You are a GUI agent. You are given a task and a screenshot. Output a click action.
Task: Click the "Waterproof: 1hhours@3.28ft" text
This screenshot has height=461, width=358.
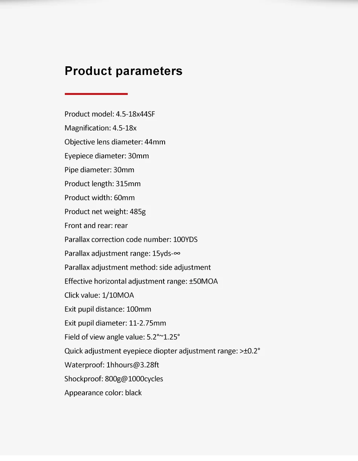112,365
